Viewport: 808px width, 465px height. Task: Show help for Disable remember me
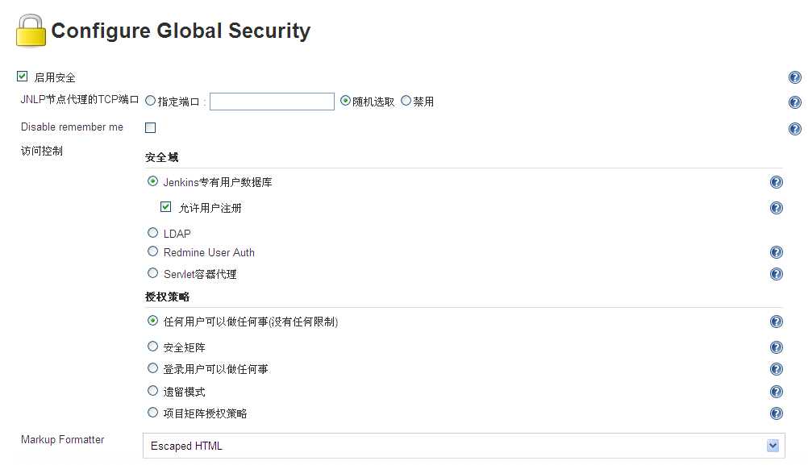pyautogui.click(x=794, y=129)
